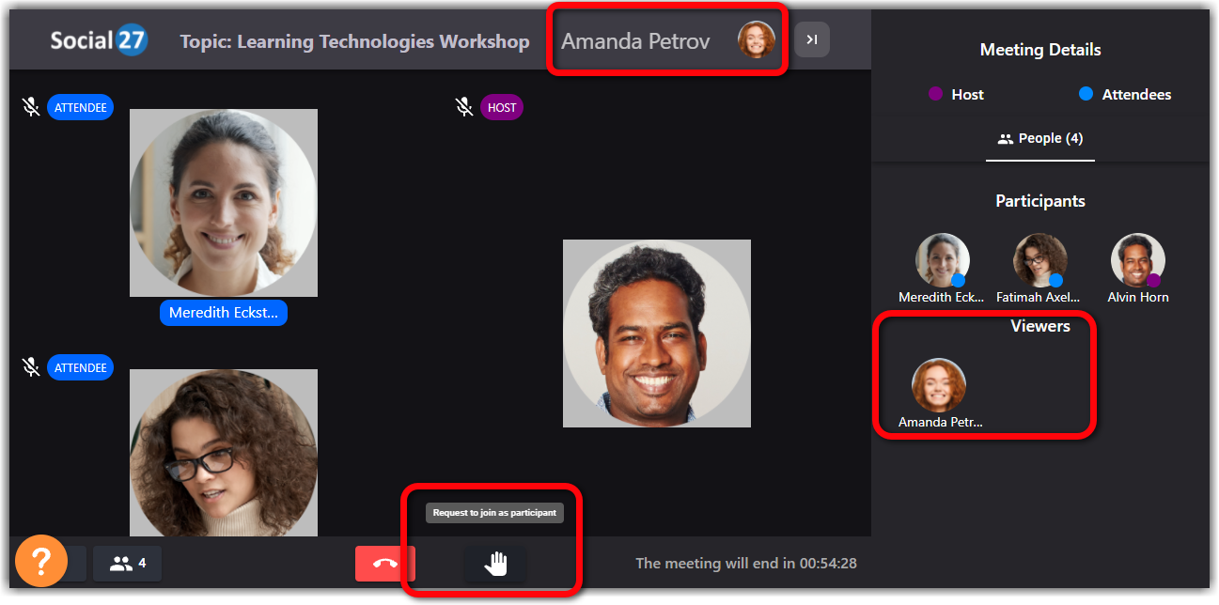Open the orange help question mark

point(41,561)
